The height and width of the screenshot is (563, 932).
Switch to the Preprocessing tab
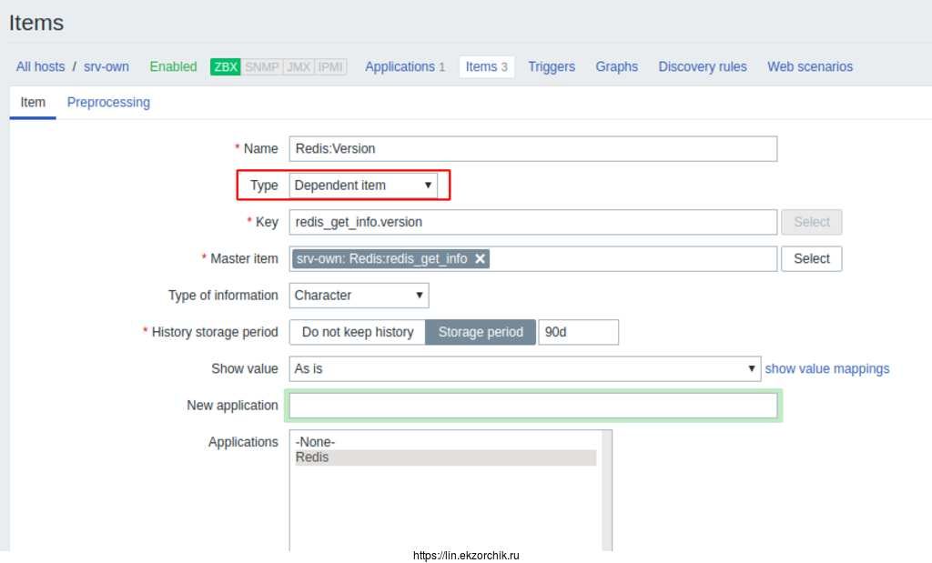pos(108,103)
